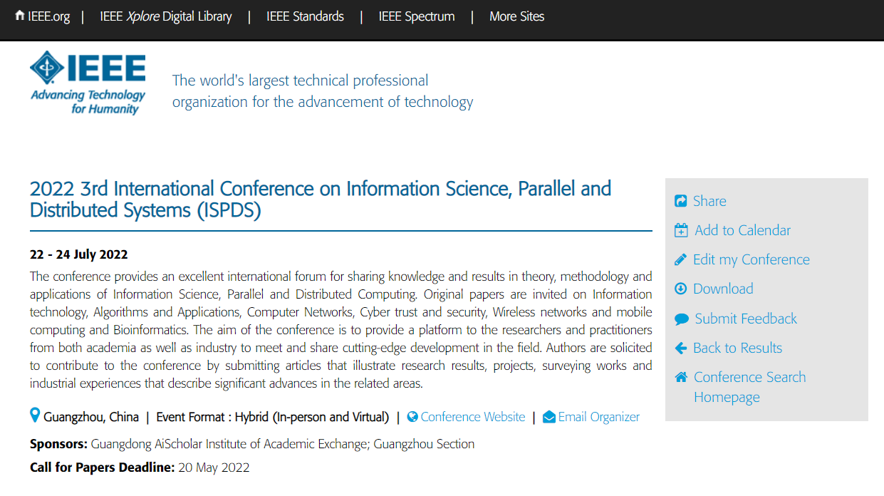Image resolution: width=884 pixels, height=496 pixels.
Task: Open Edit my Conference
Action: (x=752, y=259)
